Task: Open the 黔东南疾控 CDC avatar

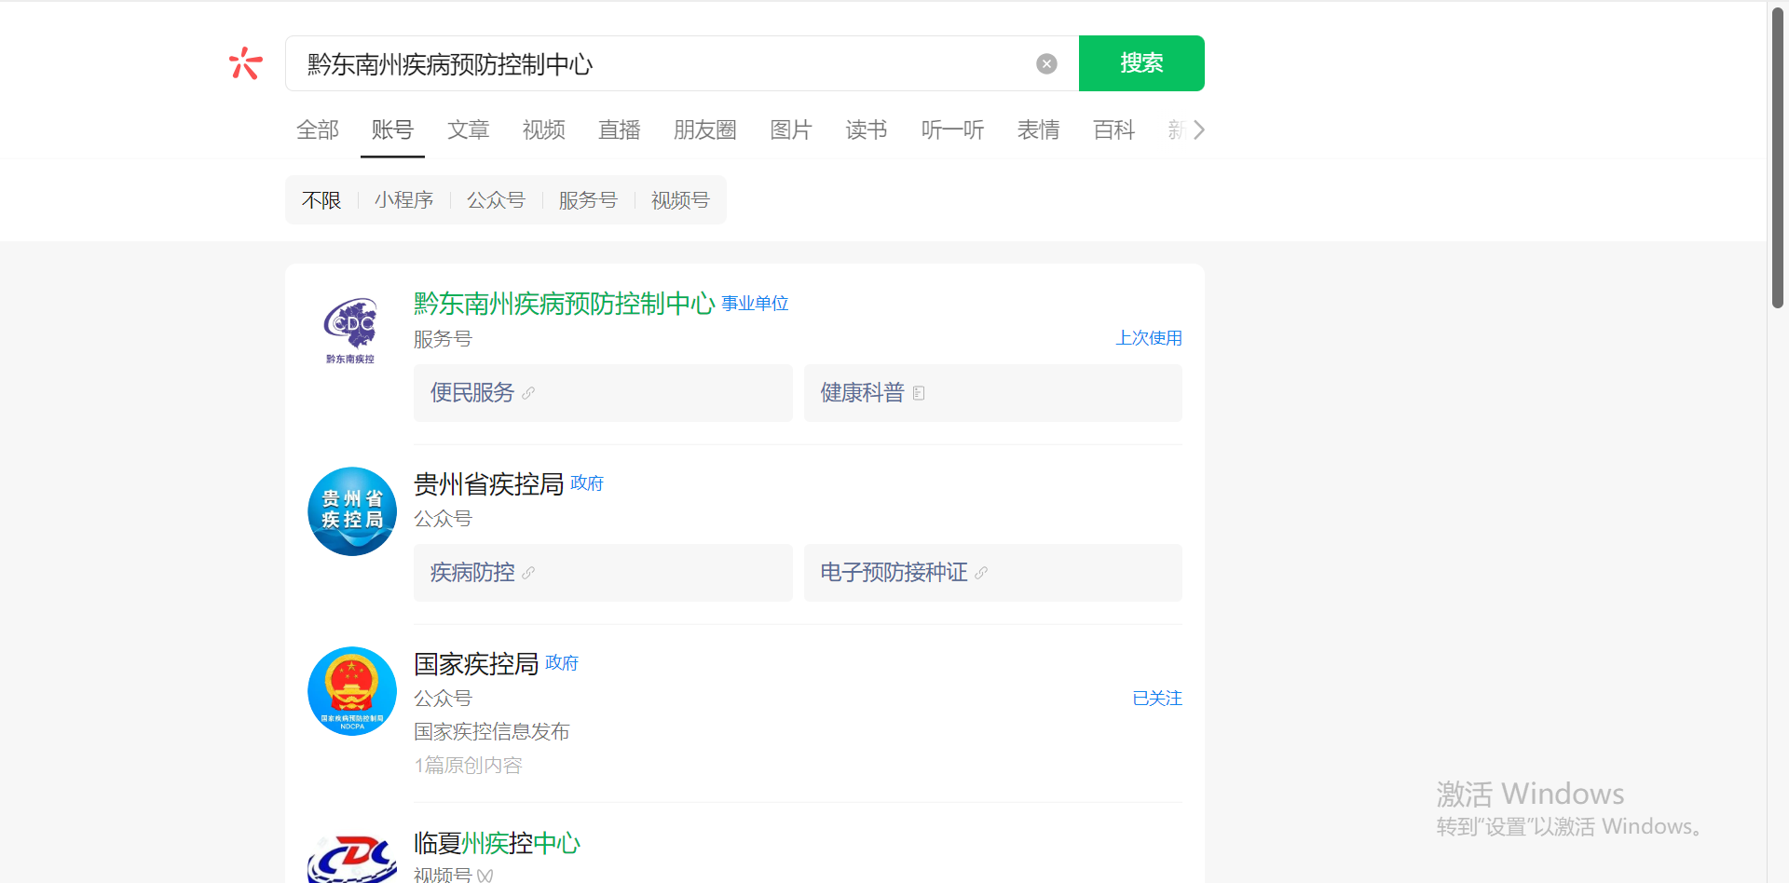Action: point(351,331)
